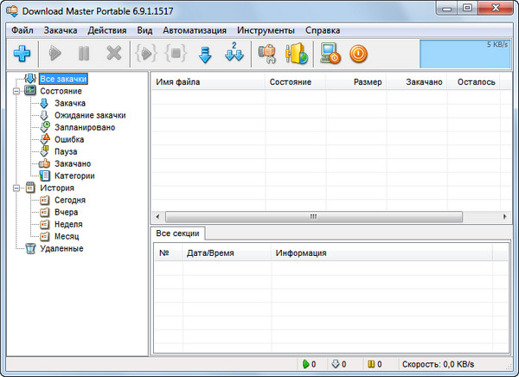Open the Файл menu
Viewport: 519px width, 377px height.
click(x=22, y=30)
